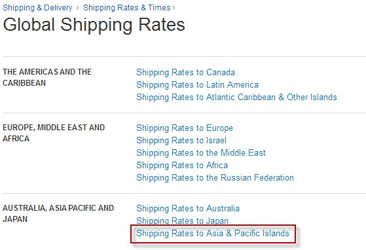This screenshot has height=250, width=366.
Task: Click Europe, Middle East and Africa heading
Action: point(54,133)
